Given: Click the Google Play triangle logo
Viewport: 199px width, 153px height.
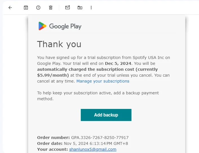Looking at the screenshot, I should [43, 26].
